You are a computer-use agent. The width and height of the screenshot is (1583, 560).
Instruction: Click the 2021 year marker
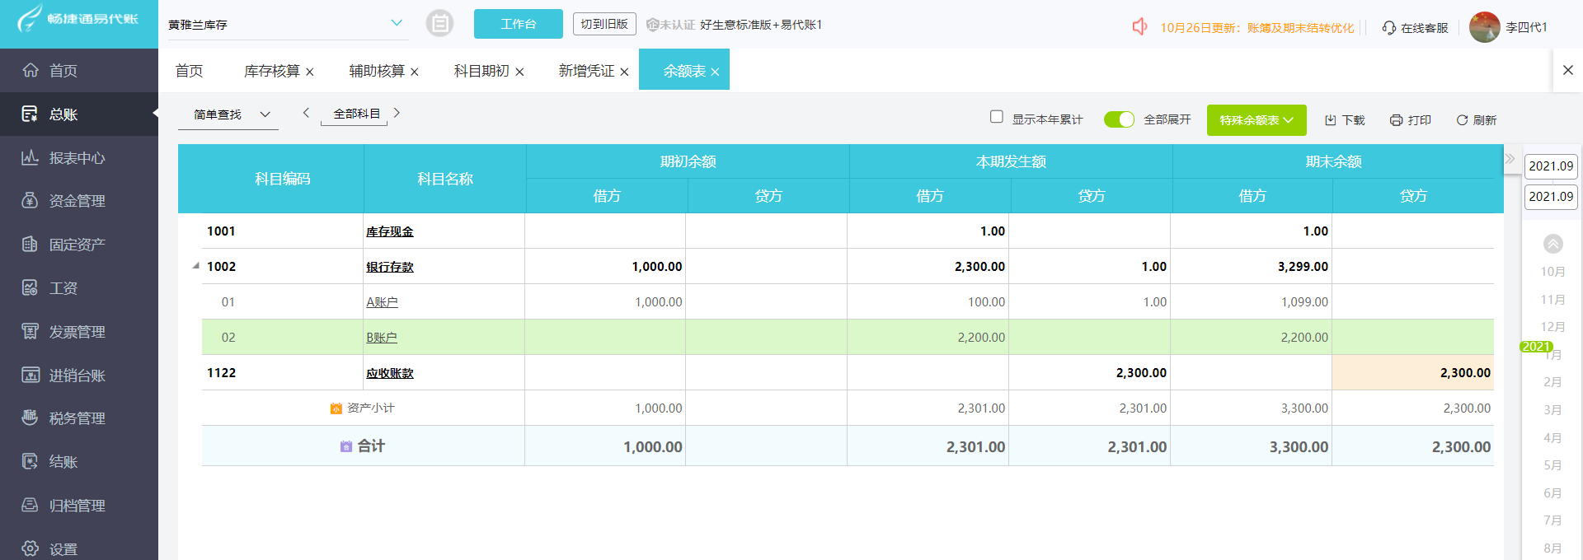(1536, 347)
